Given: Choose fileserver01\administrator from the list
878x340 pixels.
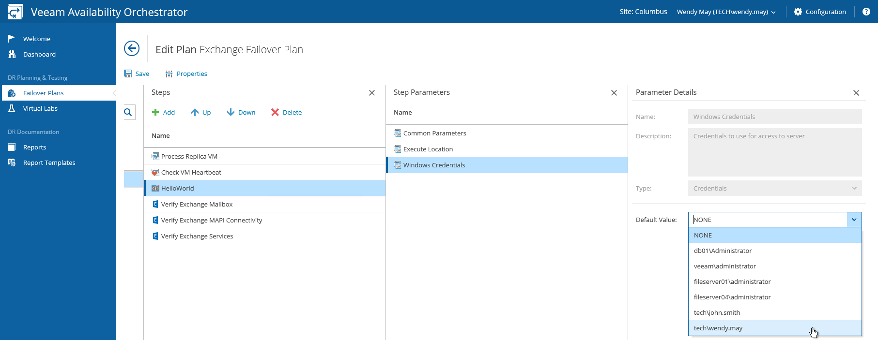Looking at the screenshot, I should pos(775,281).
